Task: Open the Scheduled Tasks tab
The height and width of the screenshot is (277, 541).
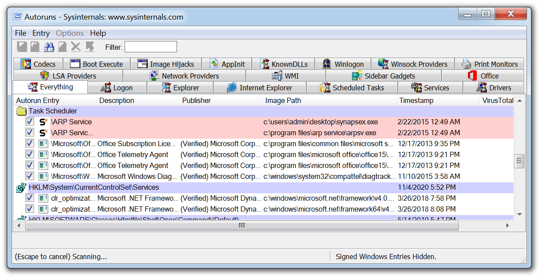Action: 352,88
